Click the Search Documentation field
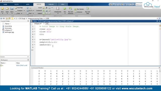 (139, 4)
